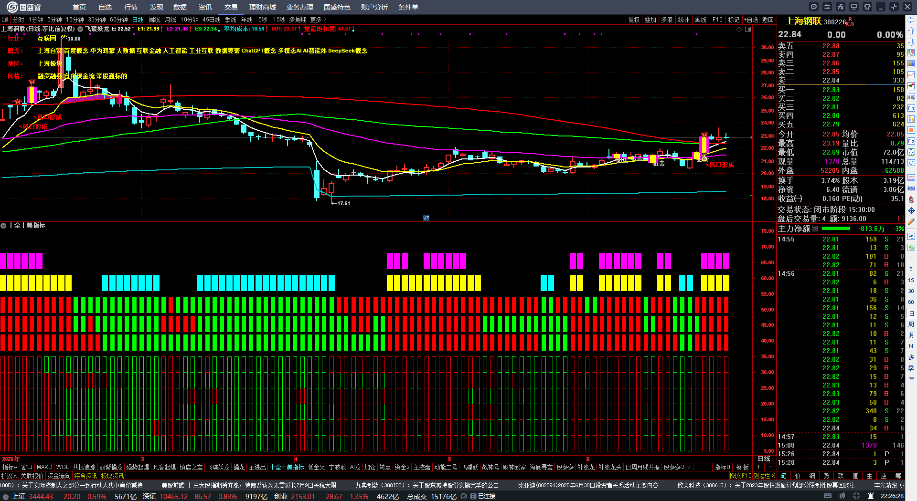Click the F10 sidebar icon

(x=911, y=108)
